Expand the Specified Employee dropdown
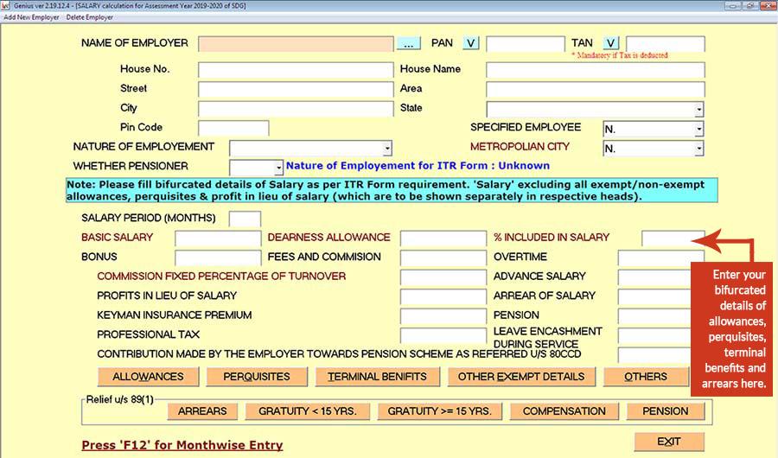This screenshot has width=778, height=458. click(x=698, y=130)
